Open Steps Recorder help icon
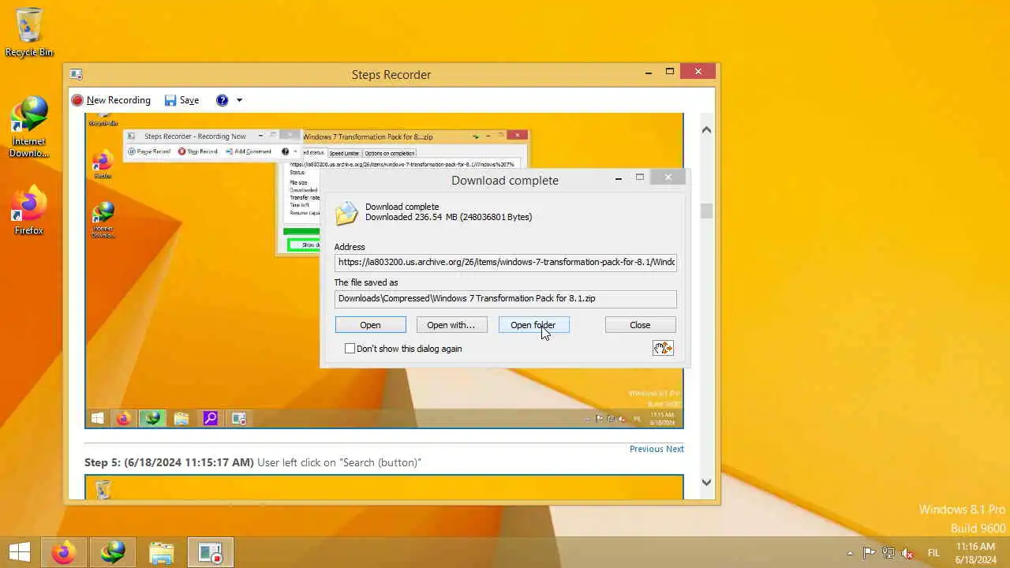 tap(223, 100)
